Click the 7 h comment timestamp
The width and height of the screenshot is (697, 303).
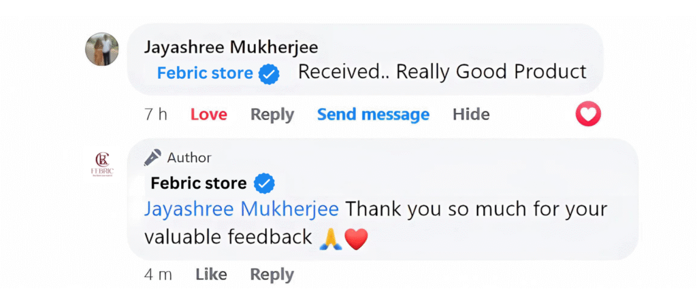click(156, 115)
